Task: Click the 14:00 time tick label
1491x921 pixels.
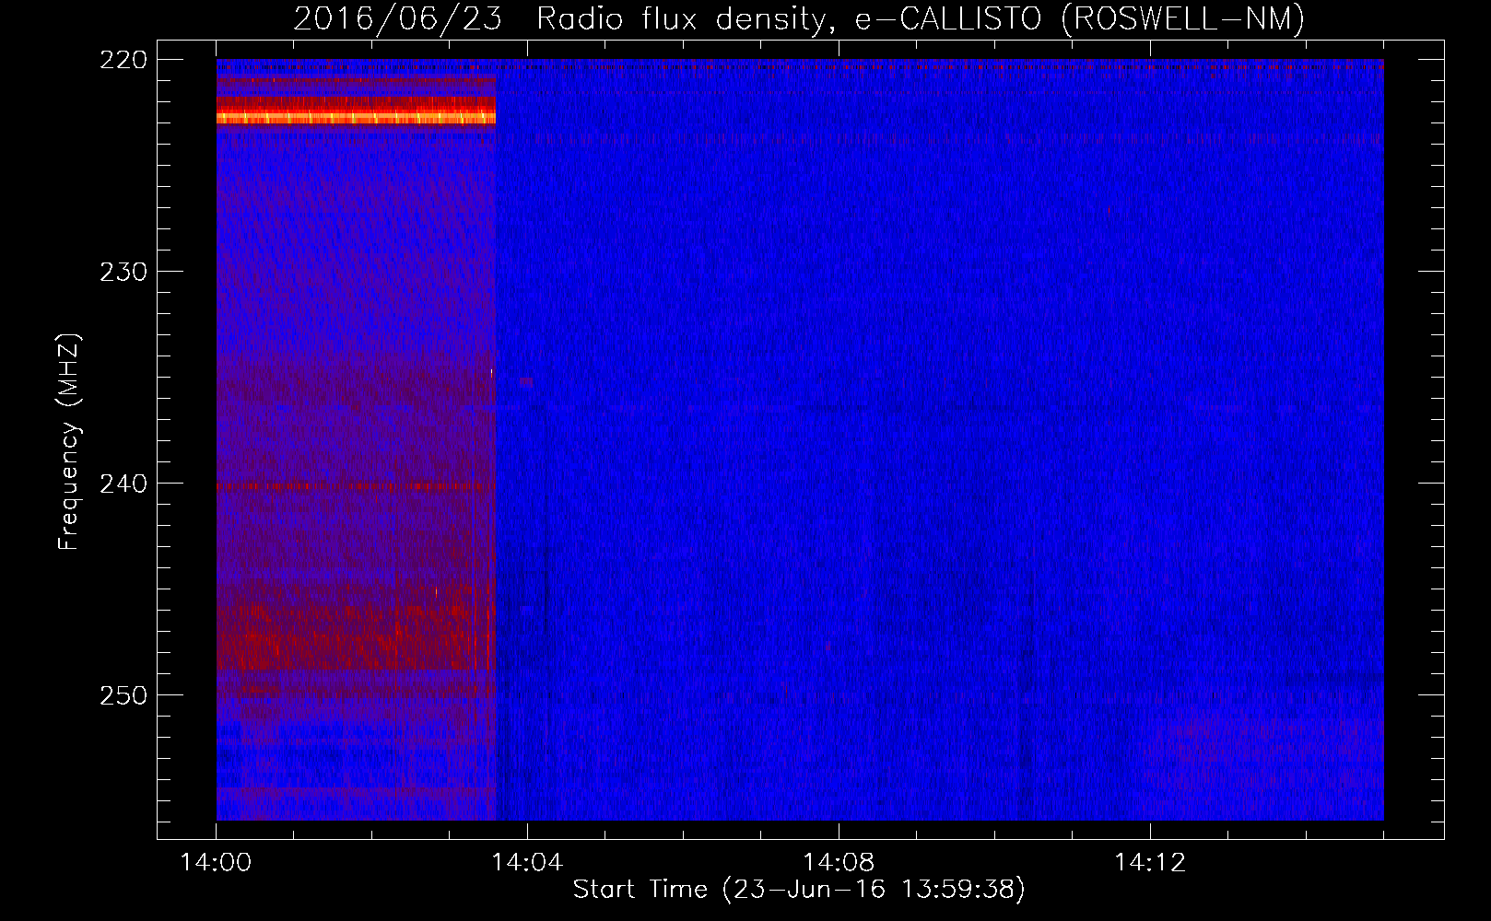Action: click(x=217, y=863)
